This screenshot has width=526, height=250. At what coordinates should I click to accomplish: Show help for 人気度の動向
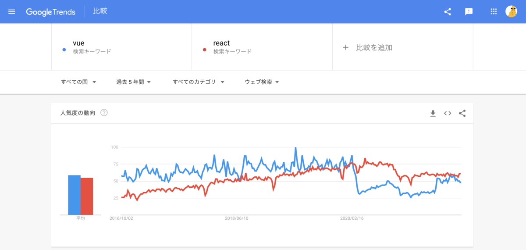point(104,113)
